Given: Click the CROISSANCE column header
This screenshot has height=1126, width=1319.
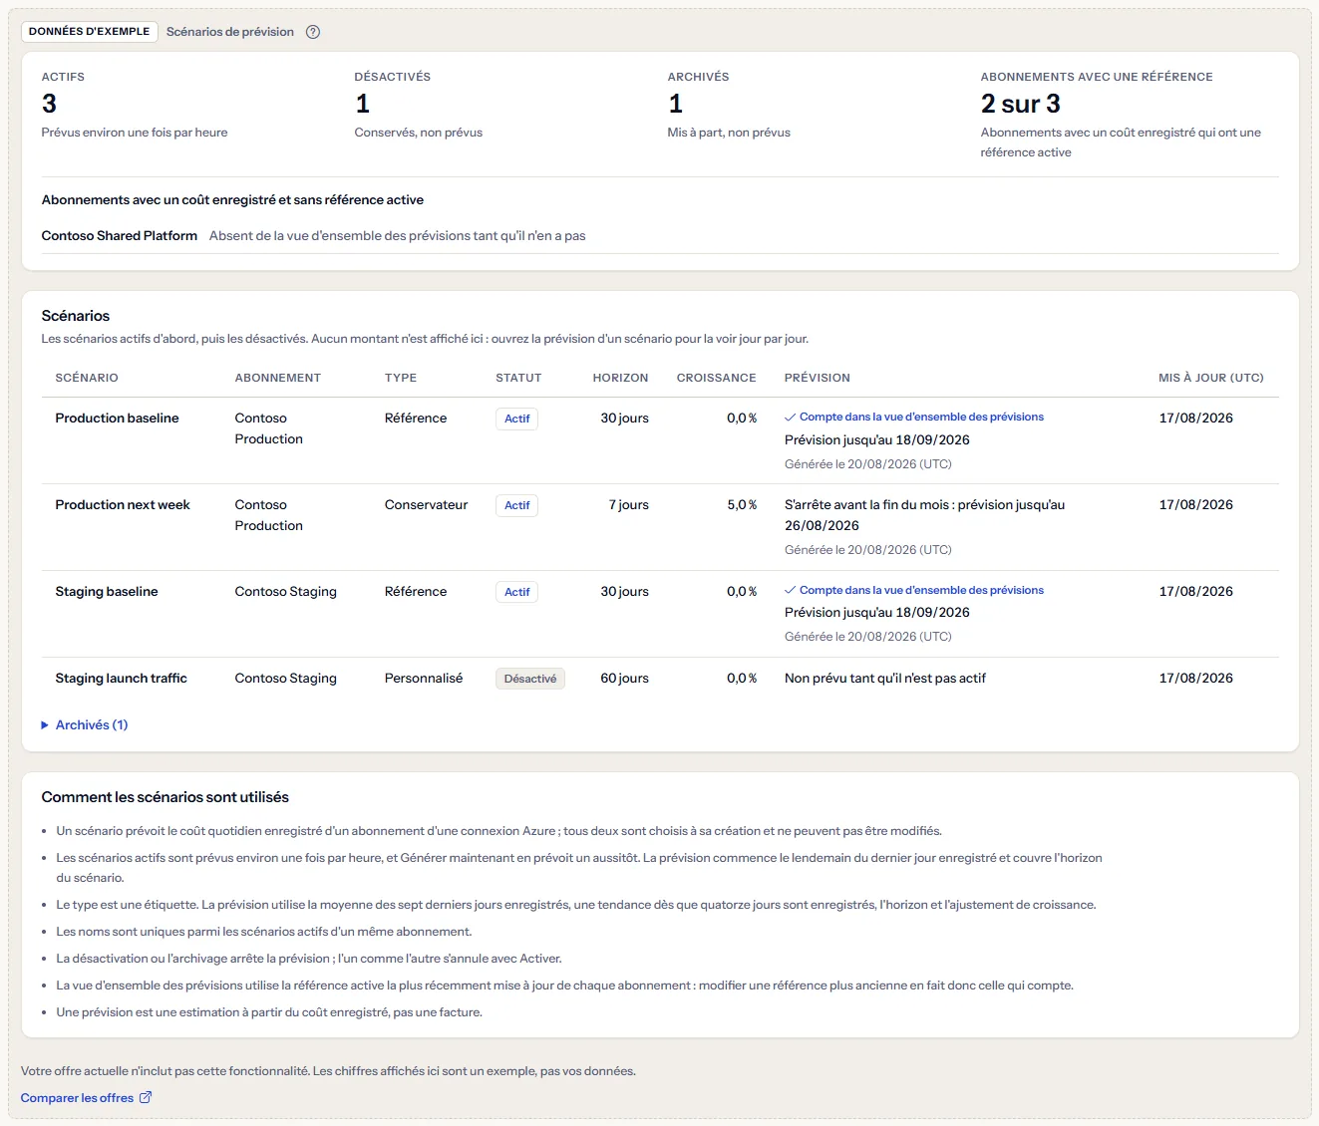Looking at the screenshot, I should click(716, 378).
